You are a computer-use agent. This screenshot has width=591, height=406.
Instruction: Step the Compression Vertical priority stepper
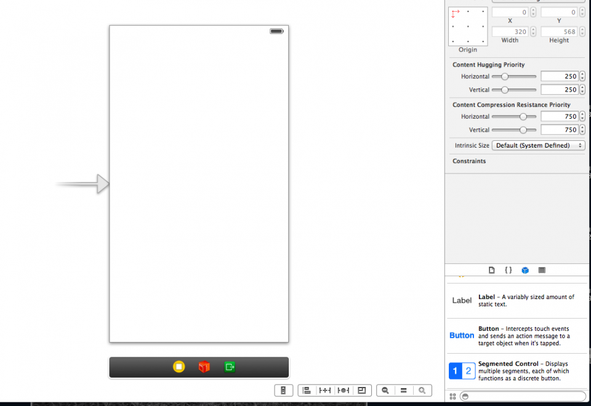582,130
